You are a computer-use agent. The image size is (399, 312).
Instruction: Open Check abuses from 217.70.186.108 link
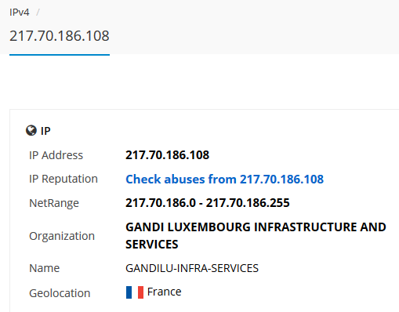(x=224, y=180)
